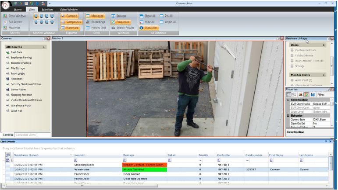Click the highlighted edit icon in Properties toolbar

[x=306, y=94]
